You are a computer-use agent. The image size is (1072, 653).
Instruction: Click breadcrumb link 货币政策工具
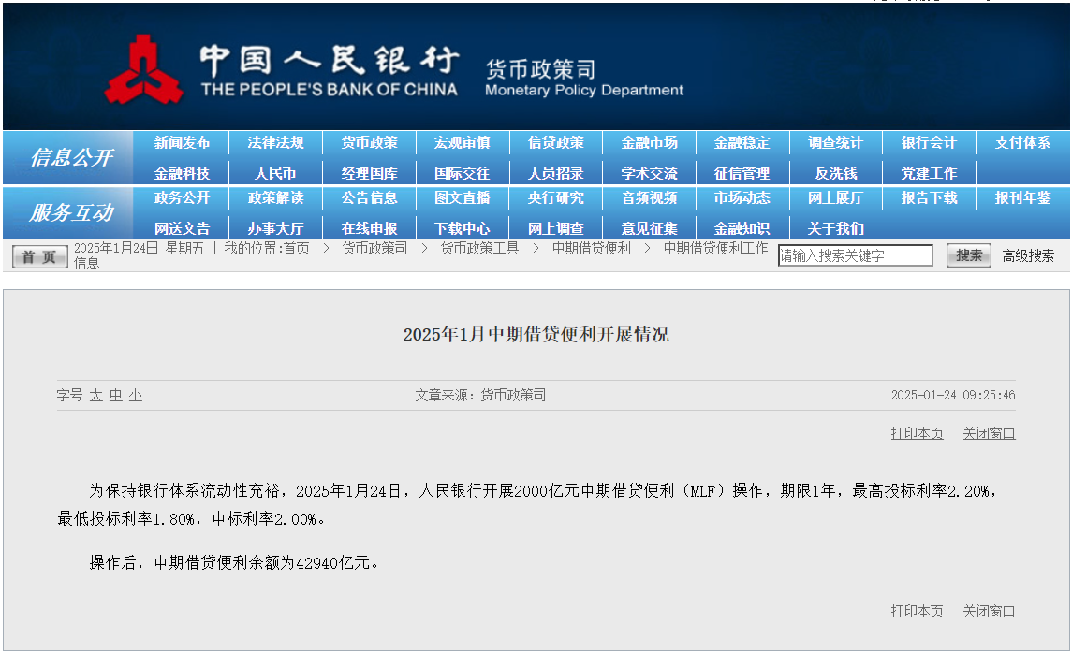click(479, 249)
